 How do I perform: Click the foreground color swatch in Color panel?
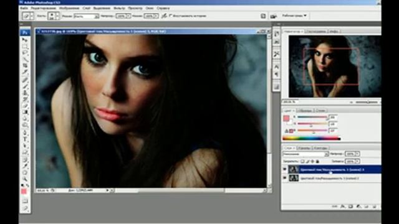click(x=286, y=118)
